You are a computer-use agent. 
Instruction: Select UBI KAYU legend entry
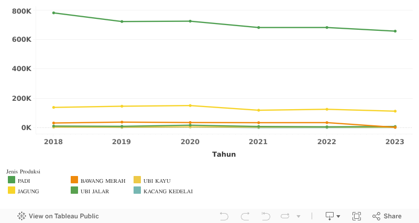157,181
